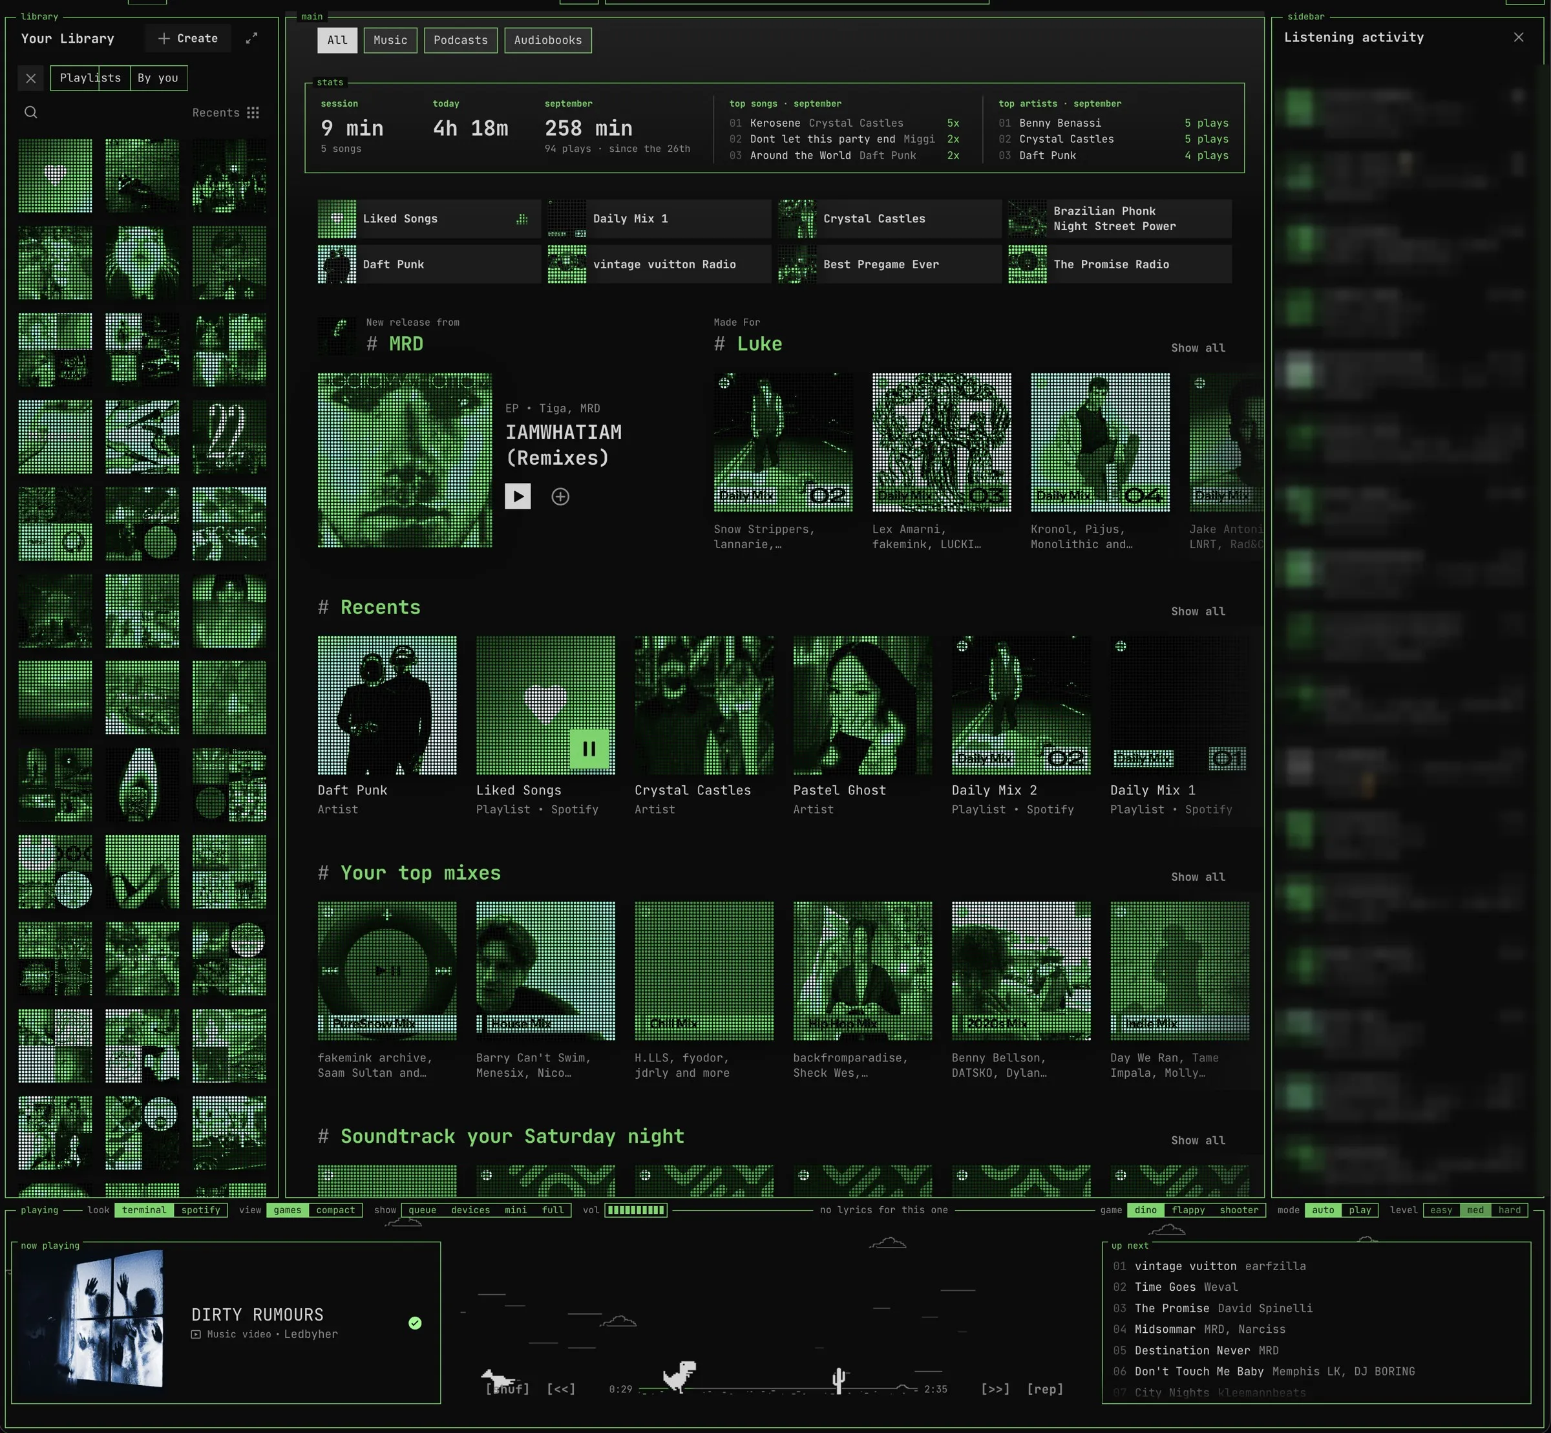Adjust the vol level bar

pyautogui.click(x=636, y=1209)
